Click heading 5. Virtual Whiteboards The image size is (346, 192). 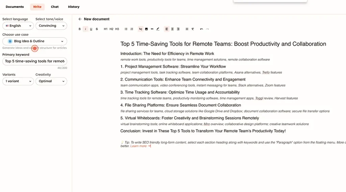[x=190, y=118]
